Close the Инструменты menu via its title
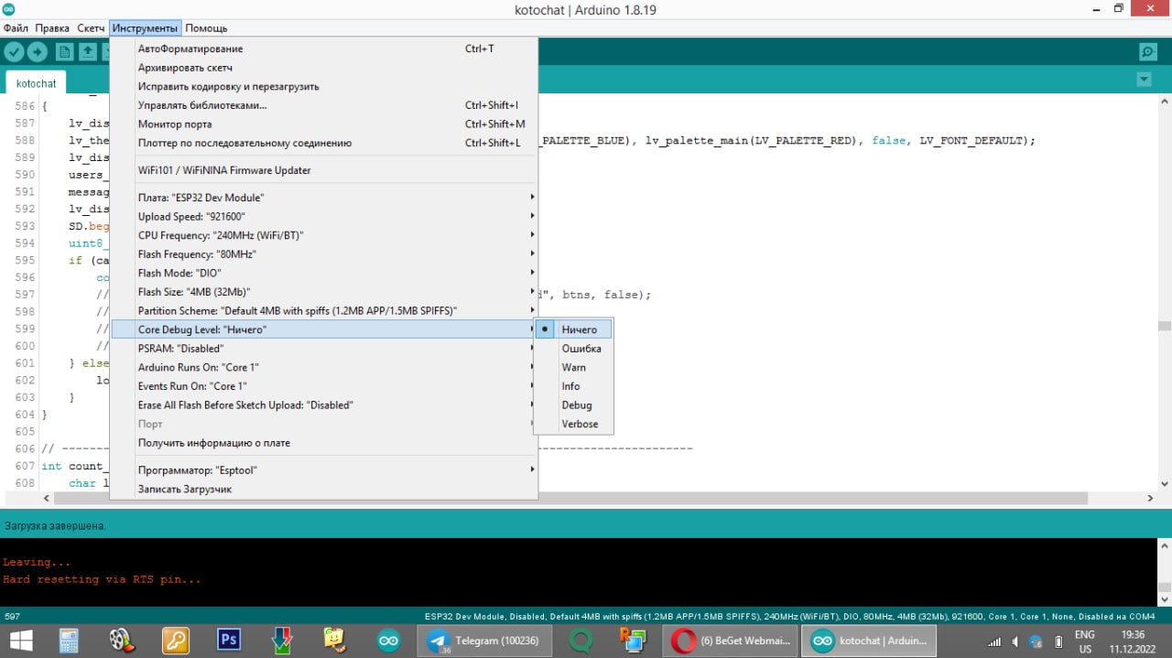The height and width of the screenshot is (658, 1172). tap(145, 28)
